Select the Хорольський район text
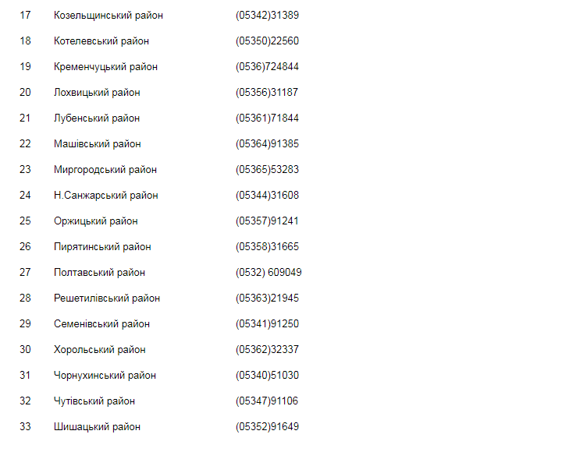This screenshot has width=569, height=459. 99,350
